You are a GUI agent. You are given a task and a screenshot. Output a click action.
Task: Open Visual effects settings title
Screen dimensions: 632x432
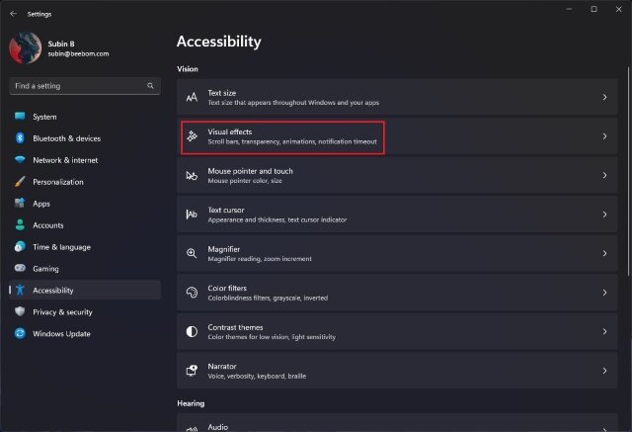point(230,131)
